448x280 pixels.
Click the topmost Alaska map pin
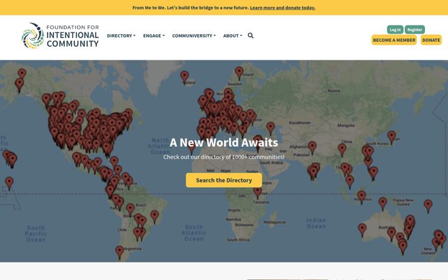point(22,75)
